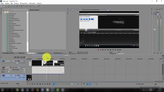Image resolution: width=164 pixels, height=92 pixels.
Task: Click Stop under the video preview
Action: 110,50
